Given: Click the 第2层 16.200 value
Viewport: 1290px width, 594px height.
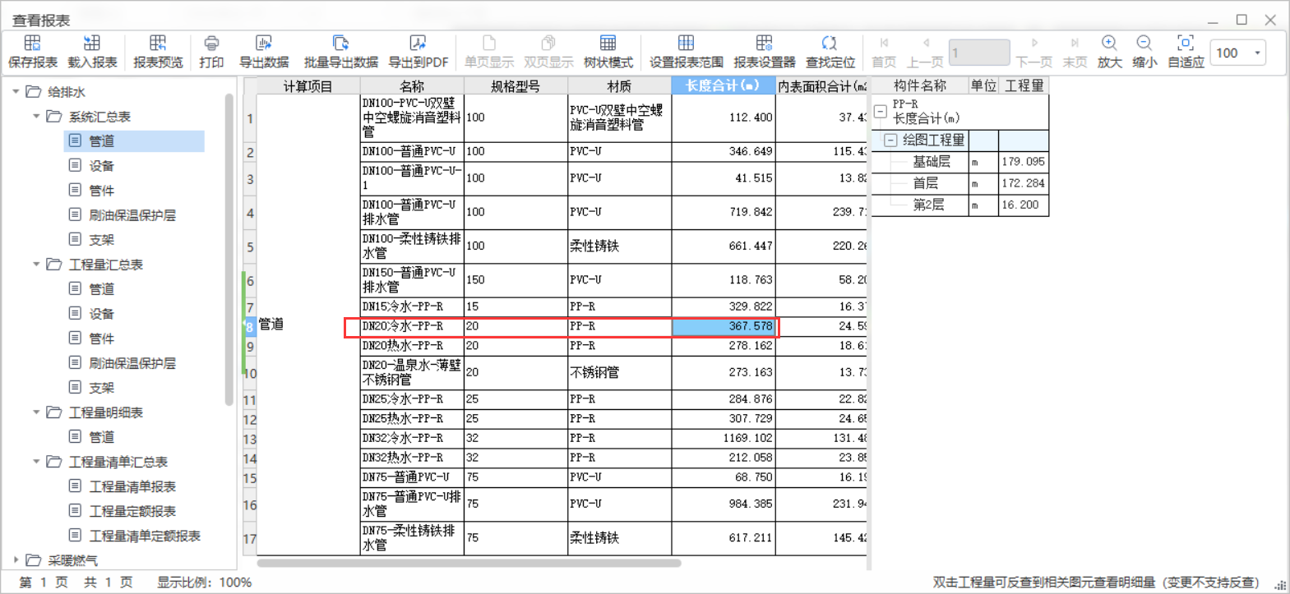Looking at the screenshot, I should [x=1024, y=205].
